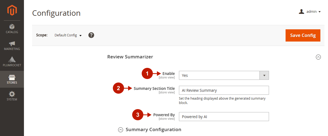Open the Stores menu
This screenshot has width=328, height=136.
12,79
